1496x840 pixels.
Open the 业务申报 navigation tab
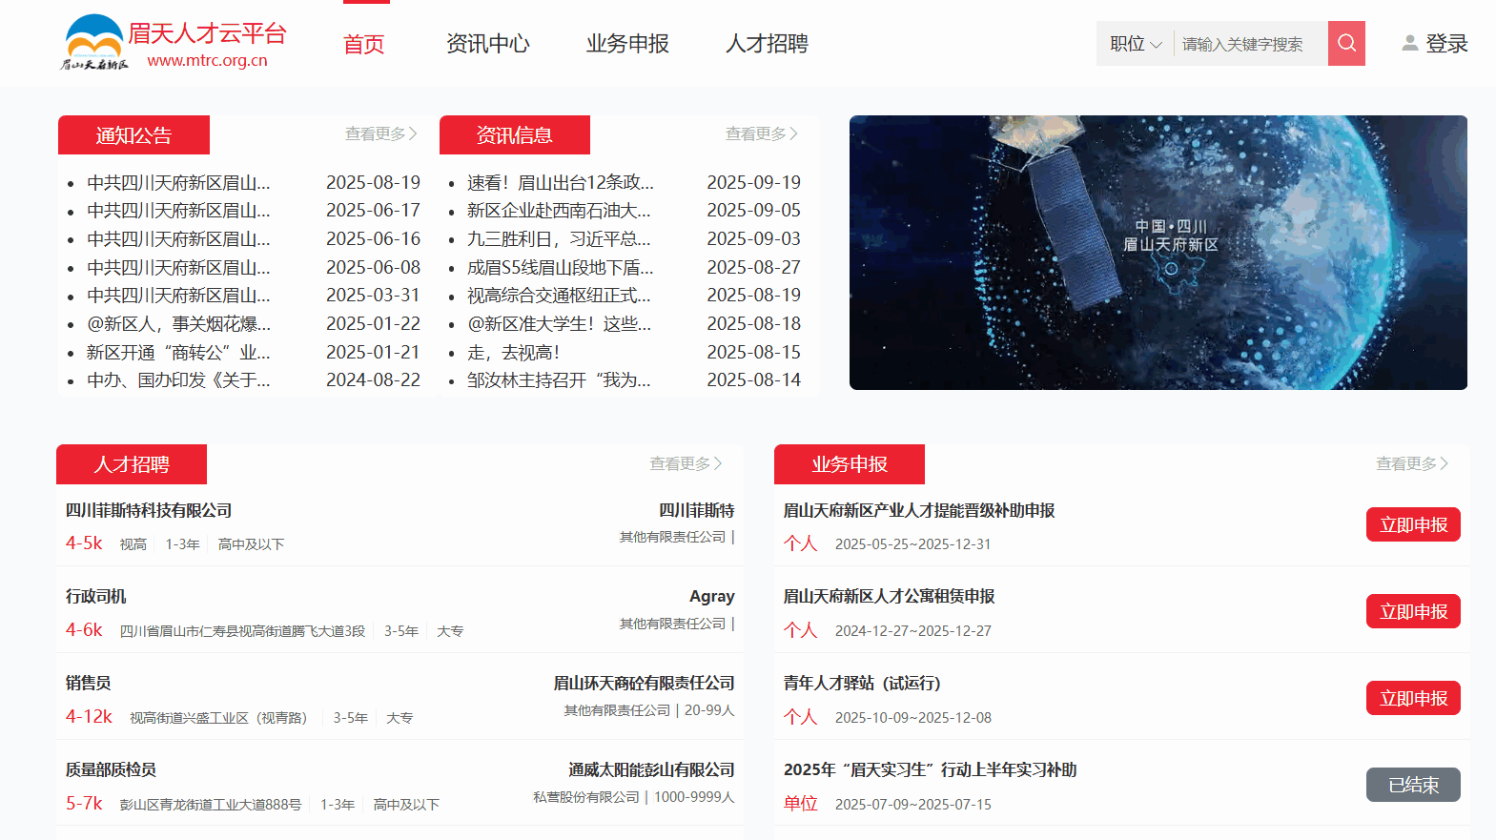click(x=627, y=44)
